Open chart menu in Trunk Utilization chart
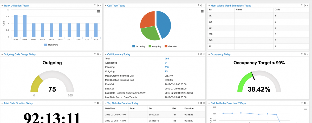The image size is (312, 123). (x=99, y=11)
